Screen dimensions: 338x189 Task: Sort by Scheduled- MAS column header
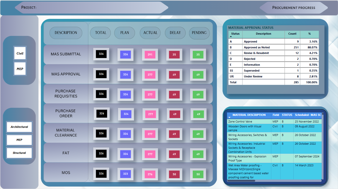pos(308,115)
